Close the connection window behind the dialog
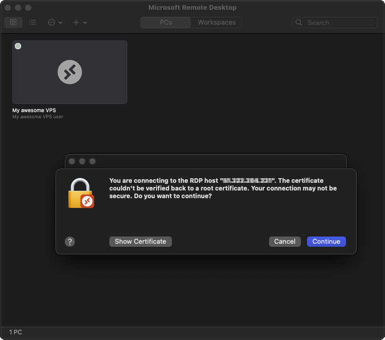The height and width of the screenshot is (340, 385). click(x=72, y=161)
